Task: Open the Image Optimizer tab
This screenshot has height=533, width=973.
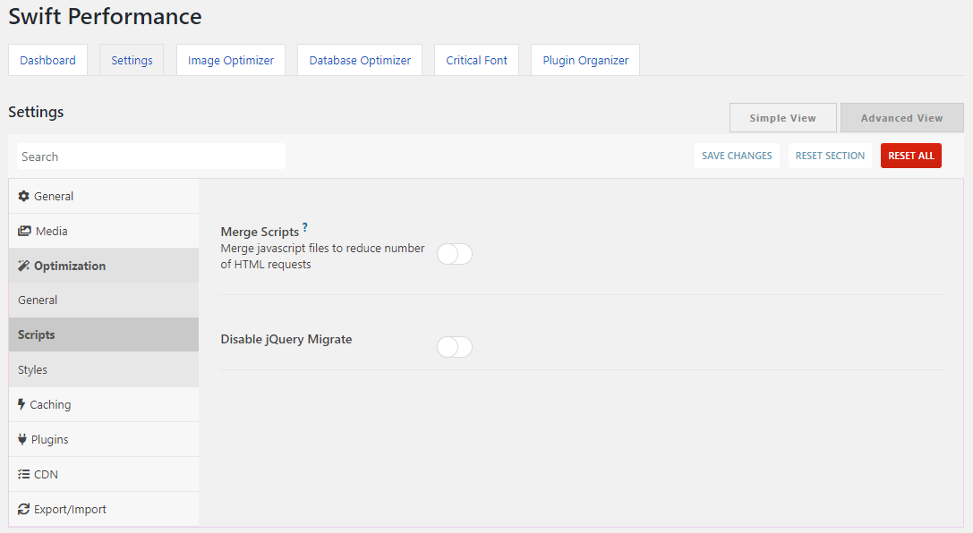Action: pyautogui.click(x=231, y=60)
